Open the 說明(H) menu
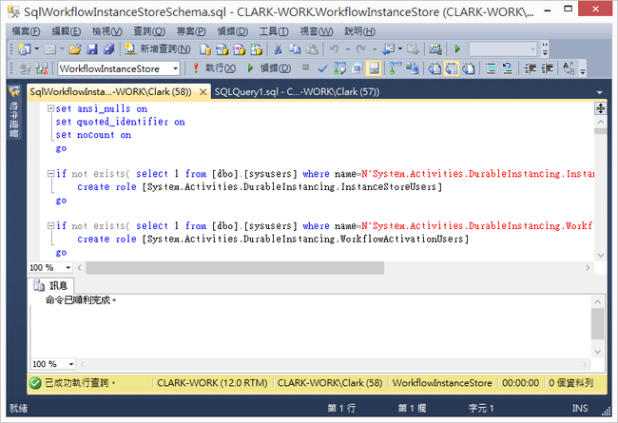 point(359,31)
